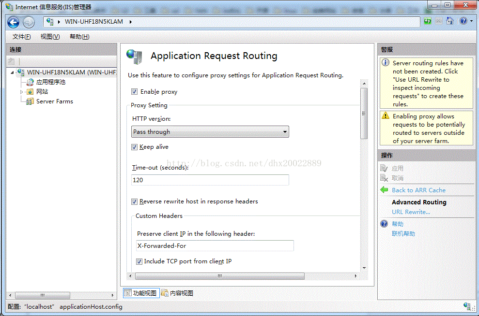The image size is (479, 316).
Task: Click the Application Request Routing feature icon
Action: pos(135,57)
